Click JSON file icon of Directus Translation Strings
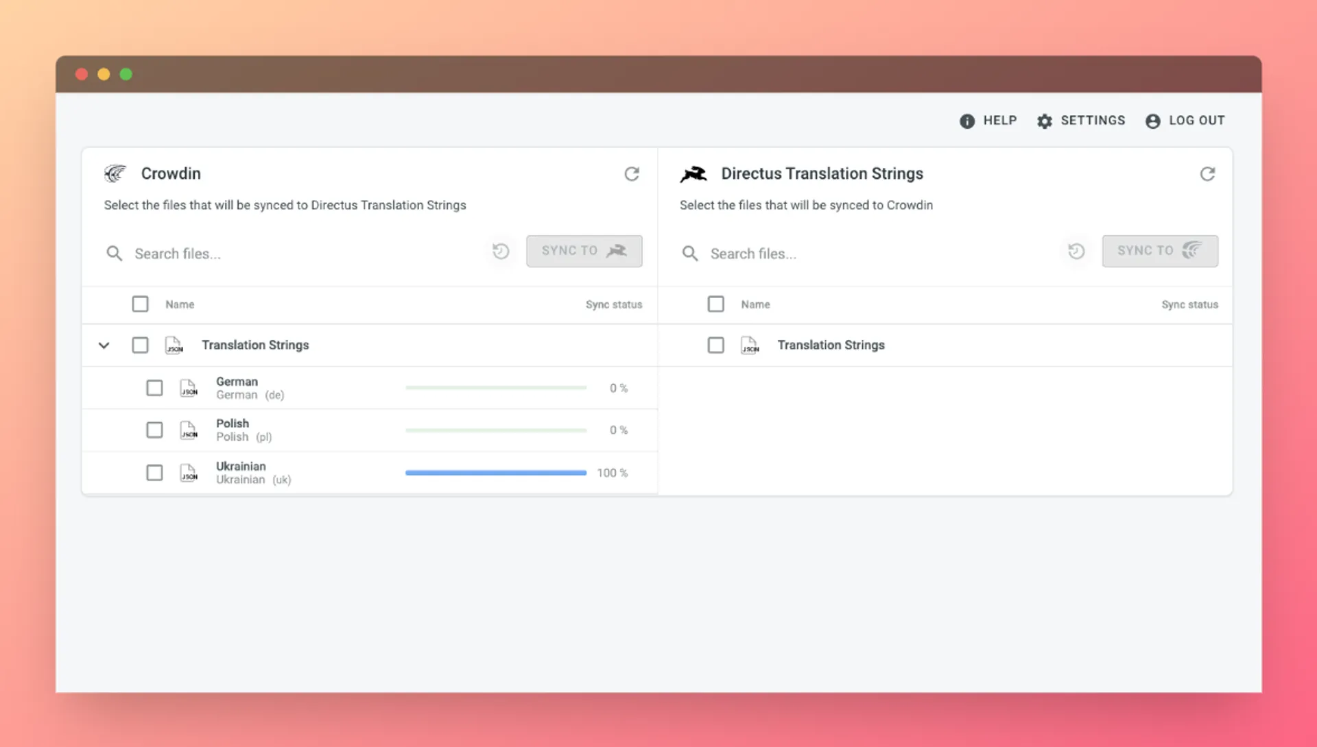The image size is (1317, 747). pos(750,345)
